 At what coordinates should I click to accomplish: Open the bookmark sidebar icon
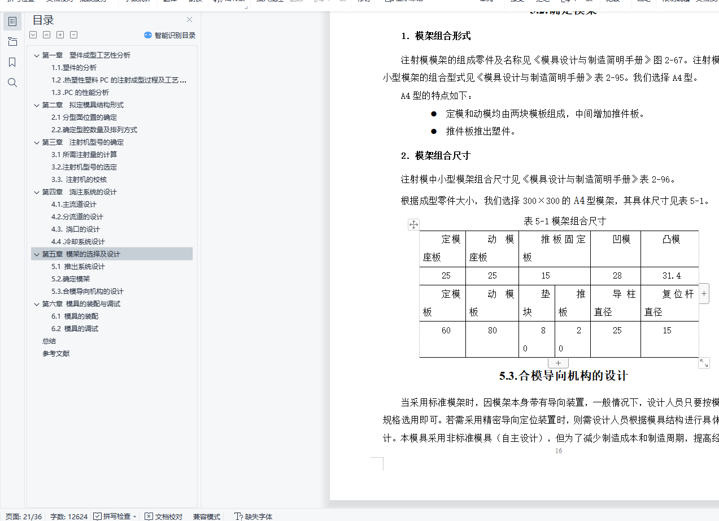point(12,62)
